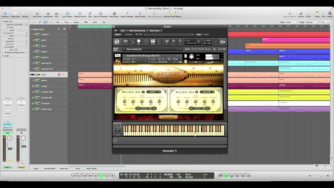Viewport: 334px width, 188px height.
Task: Show Automation view
Action: [x=48, y=15]
